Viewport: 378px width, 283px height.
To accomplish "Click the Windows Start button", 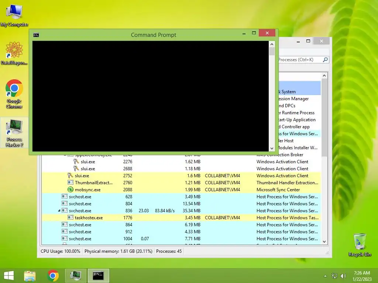I will tap(9, 276).
